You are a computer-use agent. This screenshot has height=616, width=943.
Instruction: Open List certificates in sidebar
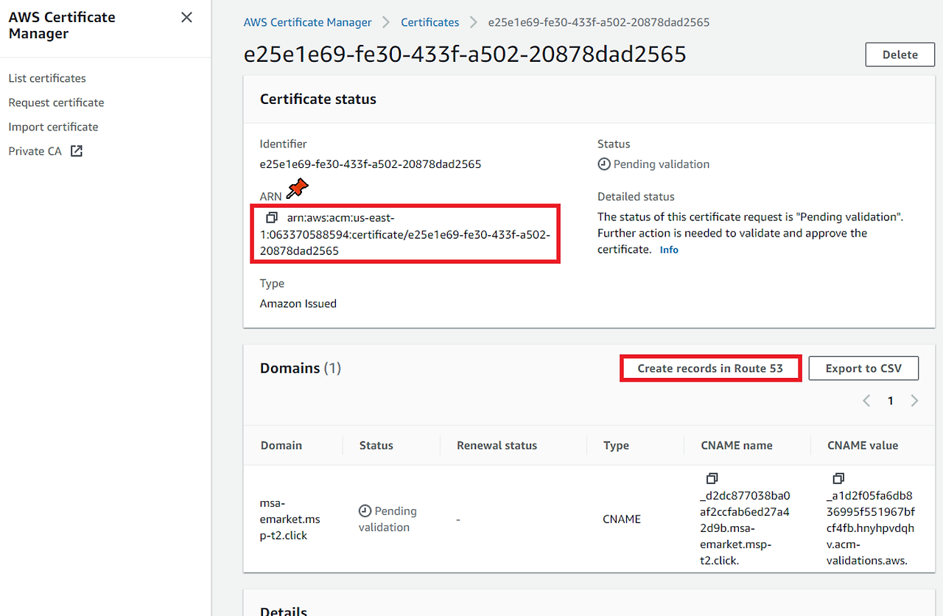pyautogui.click(x=47, y=78)
